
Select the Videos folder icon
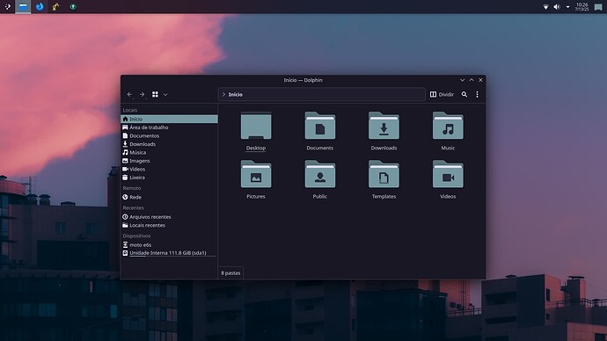tap(448, 174)
